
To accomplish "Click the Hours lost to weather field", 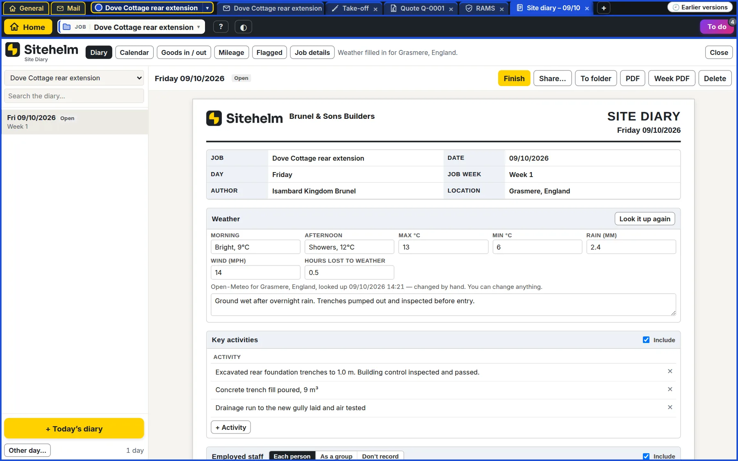I will (x=349, y=273).
